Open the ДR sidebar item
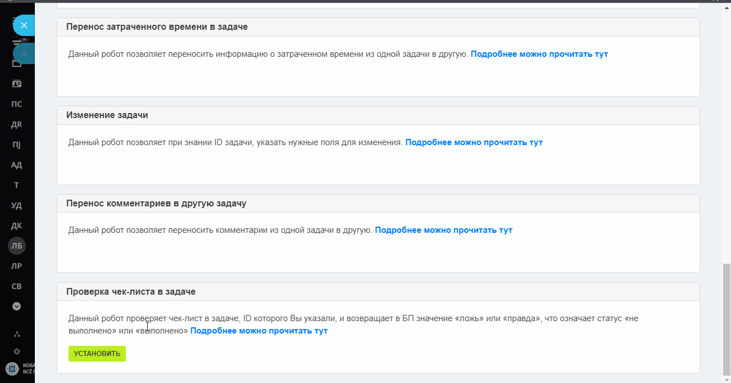Image resolution: width=731 pixels, height=383 pixels. pos(17,124)
